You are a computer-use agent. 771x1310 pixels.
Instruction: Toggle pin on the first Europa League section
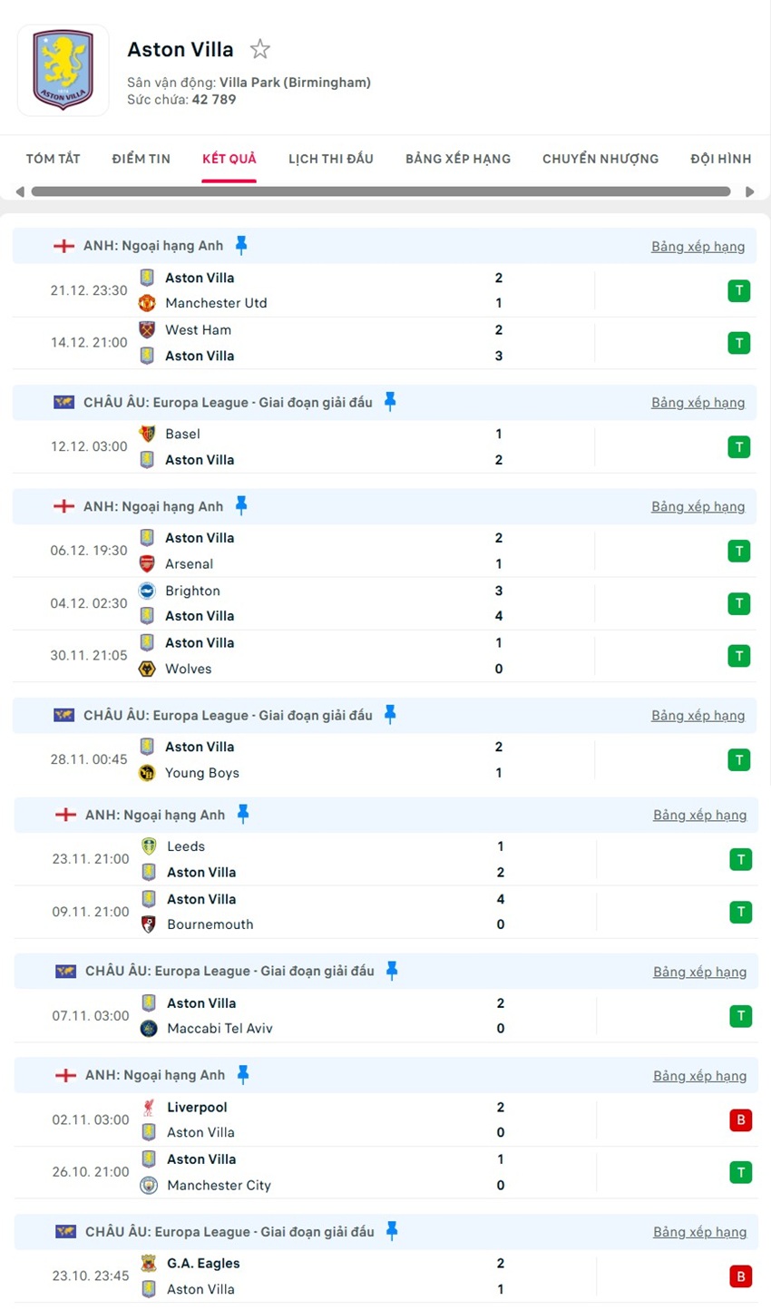tap(390, 402)
